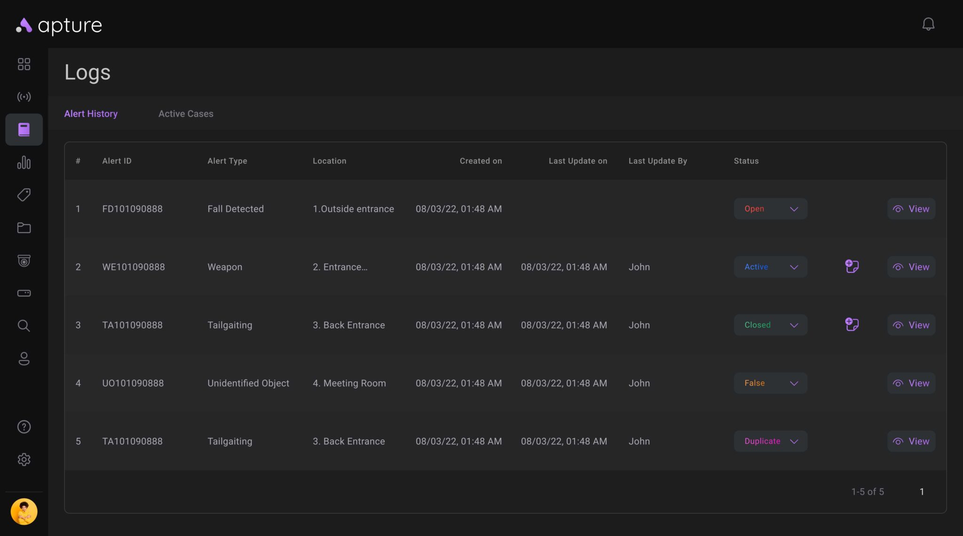The height and width of the screenshot is (536, 963).
Task: Click the add note icon on closed Tailgaiting row
Action: click(x=852, y=325)
